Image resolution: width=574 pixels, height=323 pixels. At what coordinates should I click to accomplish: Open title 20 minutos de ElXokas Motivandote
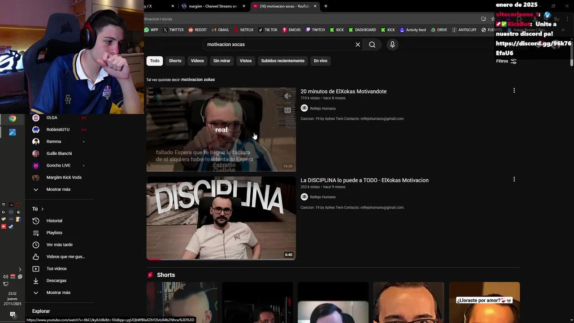344,92
